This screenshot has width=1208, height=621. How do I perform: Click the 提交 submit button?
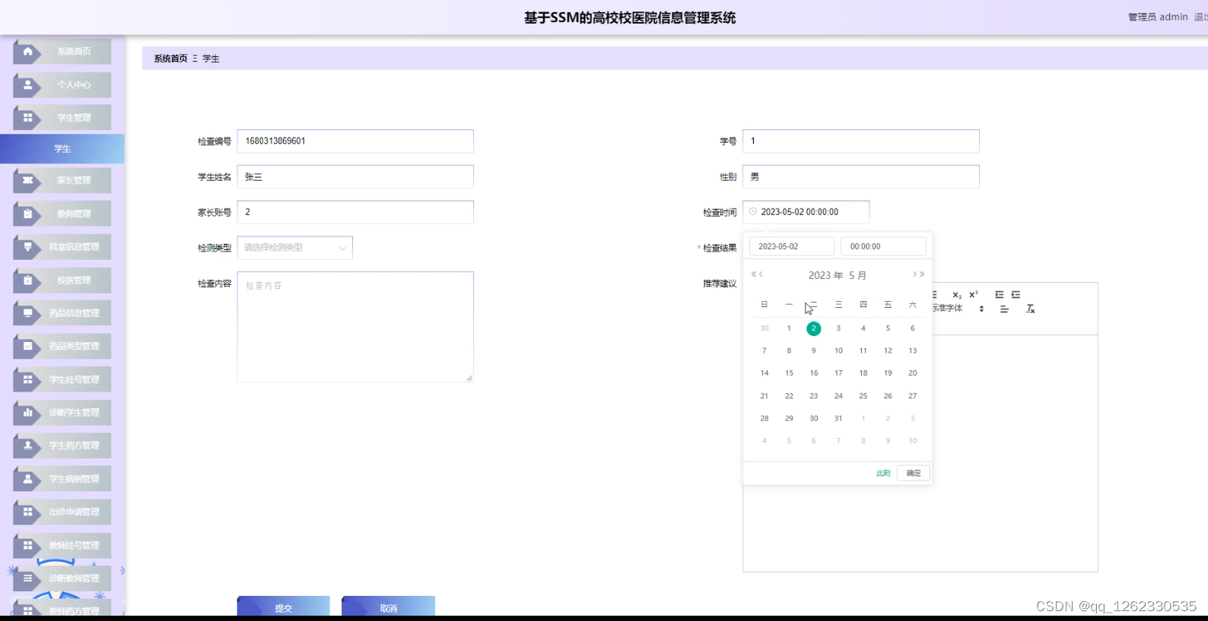(x=283, y=607)
